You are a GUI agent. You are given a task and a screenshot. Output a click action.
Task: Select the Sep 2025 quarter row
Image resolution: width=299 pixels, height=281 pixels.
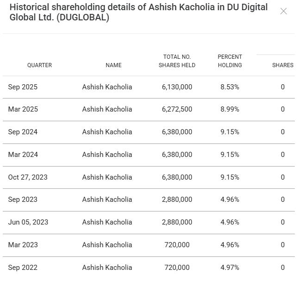point(23,87)
